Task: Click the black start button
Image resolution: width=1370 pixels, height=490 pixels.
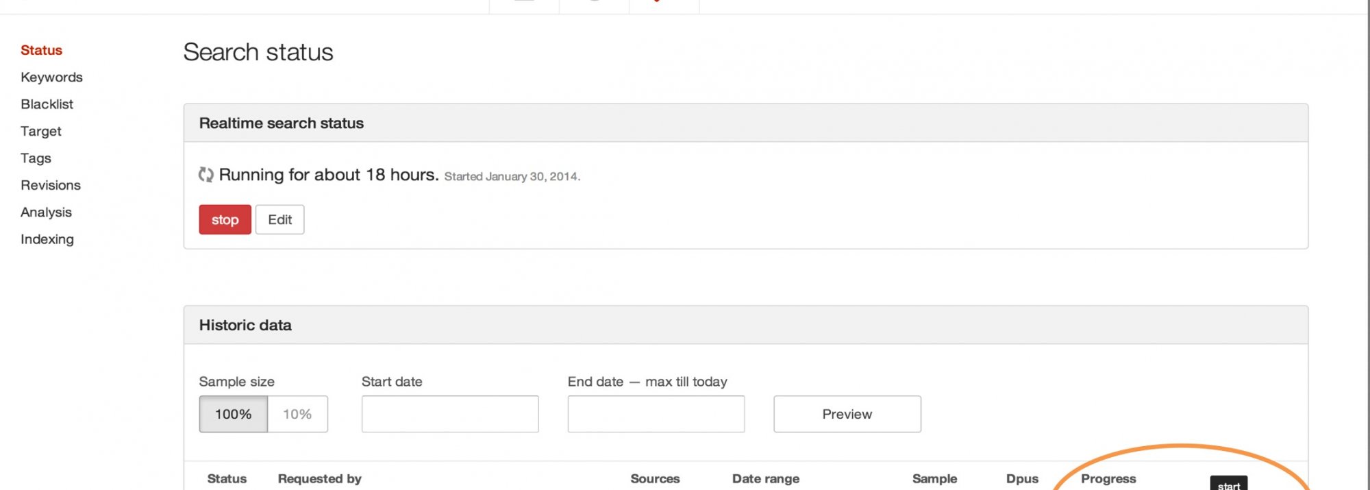Action: [1228, 485]
